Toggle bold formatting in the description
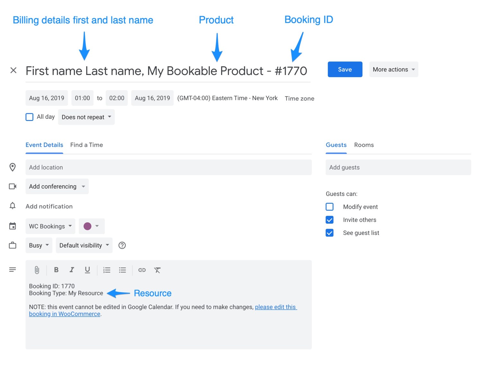This screenshot has width=482, height=371. [56, 270]
